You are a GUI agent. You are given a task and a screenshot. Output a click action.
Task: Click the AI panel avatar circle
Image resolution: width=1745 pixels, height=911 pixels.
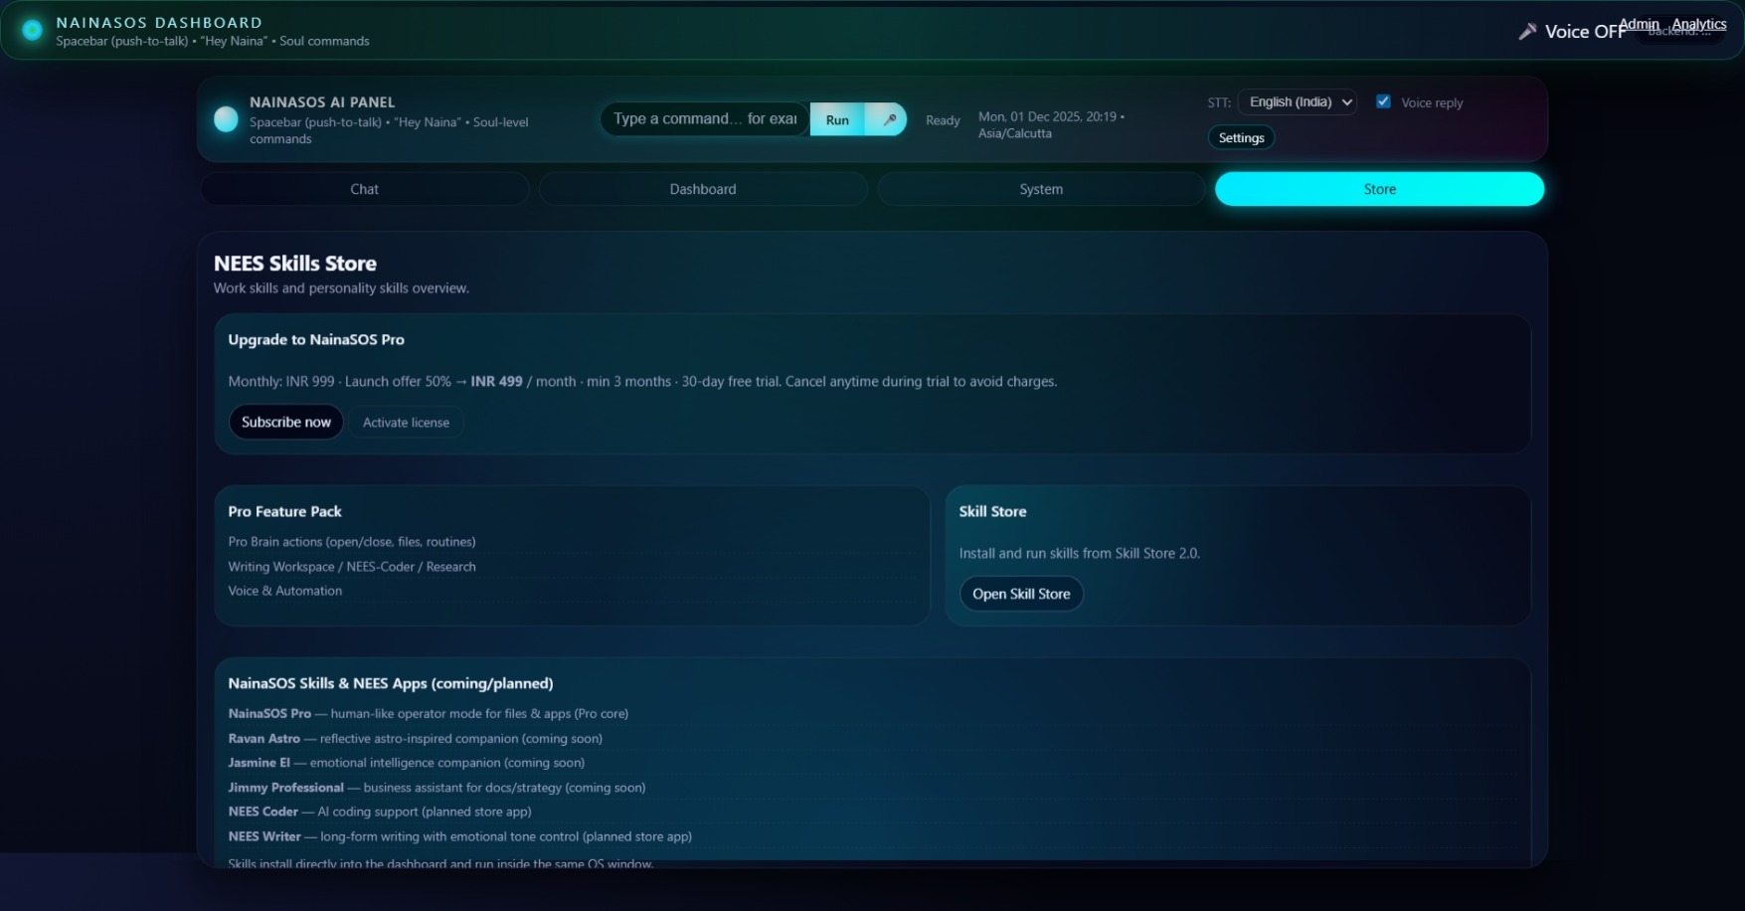pos(226,120)
